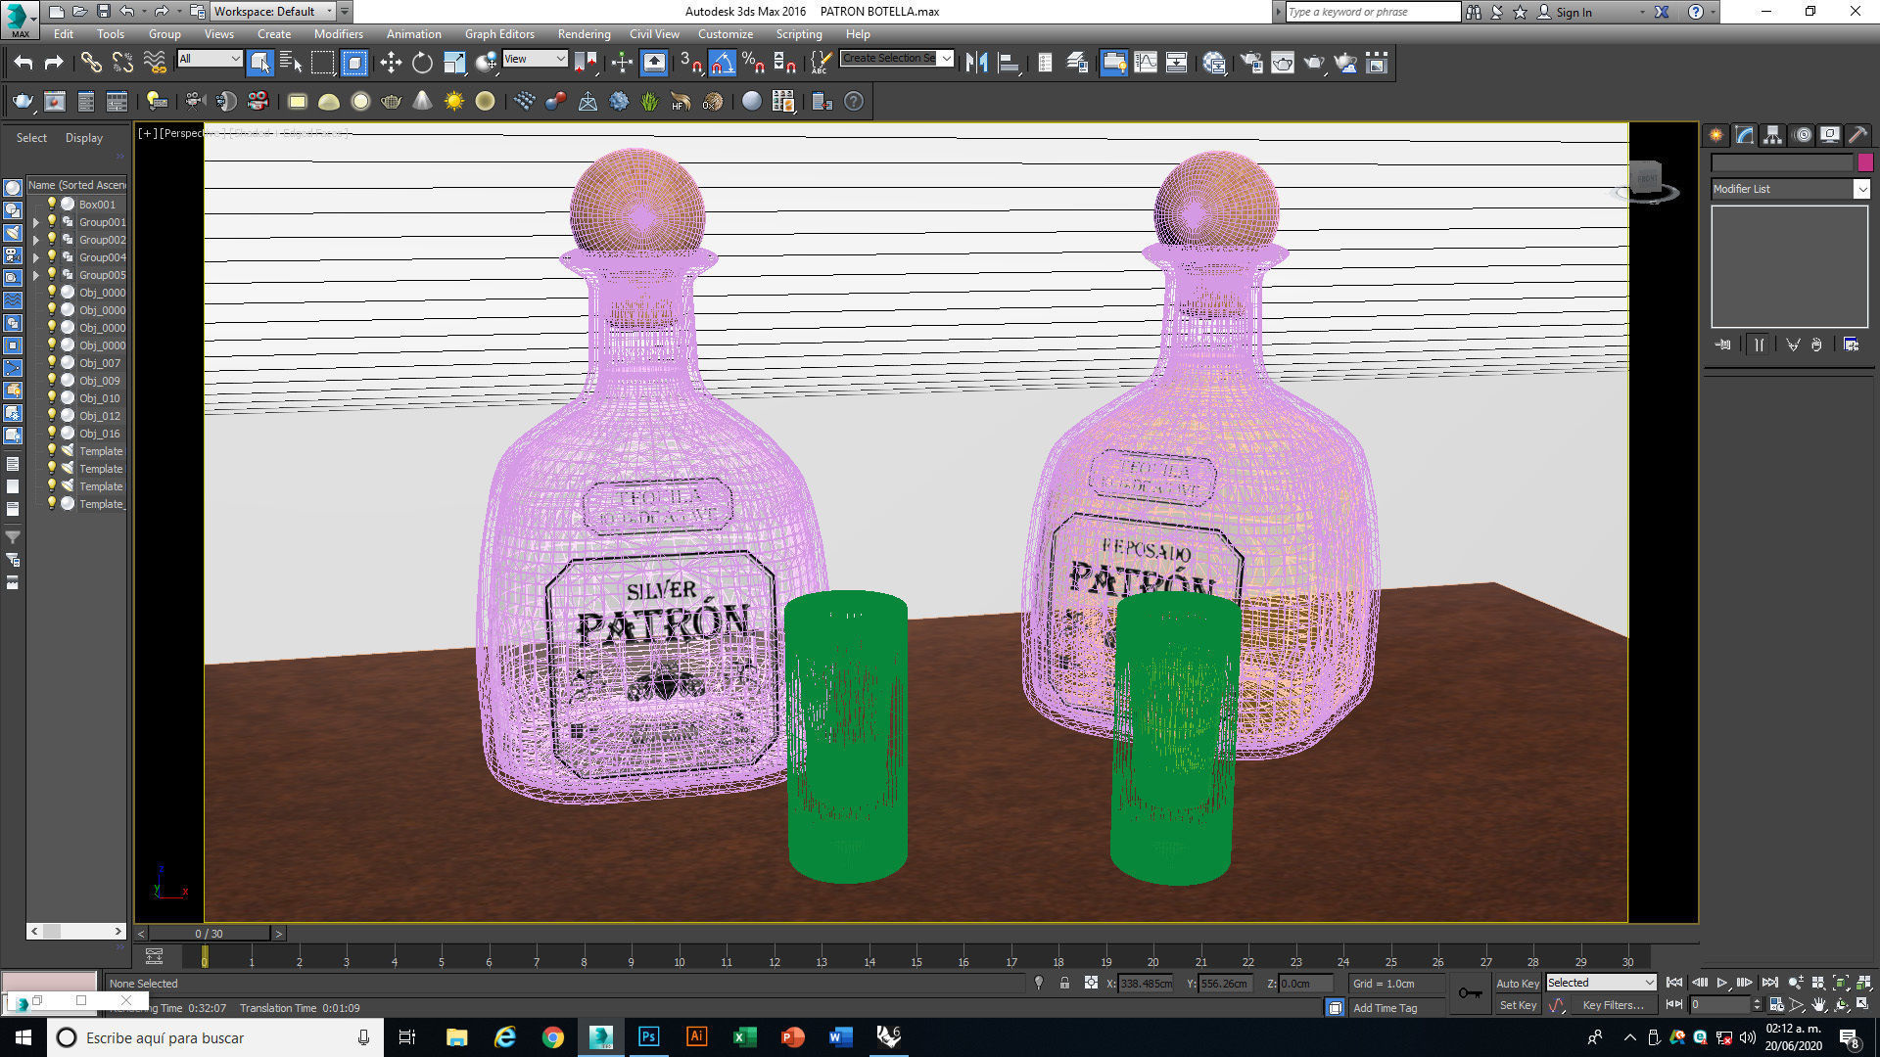The height and width of the screenshot is (1057, 1880).
Task: Activate the Select Object tool
Action: click(259, 64)
